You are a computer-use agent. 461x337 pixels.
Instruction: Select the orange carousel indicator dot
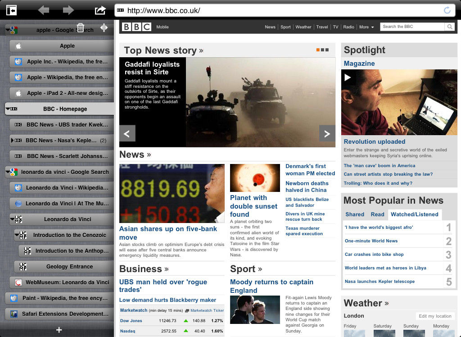[318, 50]
